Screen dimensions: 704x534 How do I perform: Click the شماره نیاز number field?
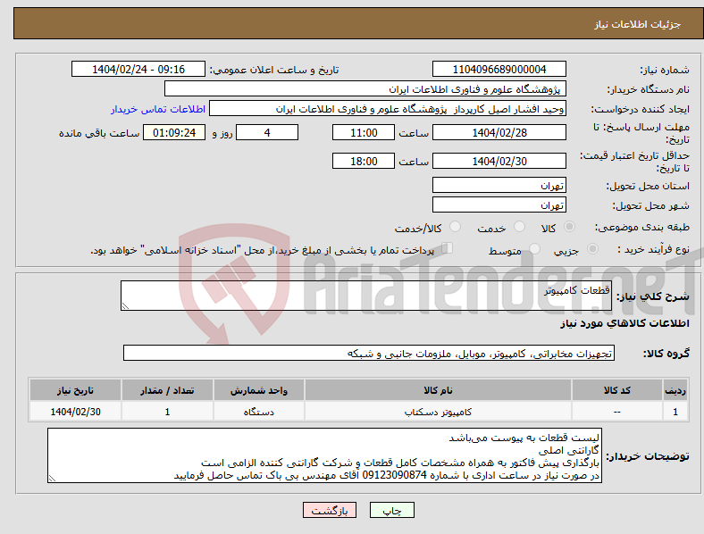499,69
